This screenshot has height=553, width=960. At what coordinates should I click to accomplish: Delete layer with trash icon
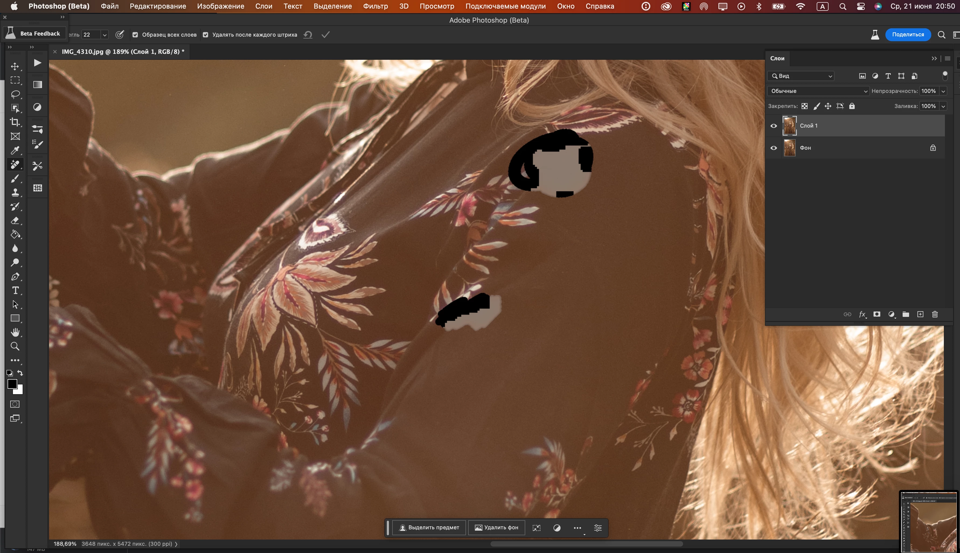point(935,314)
